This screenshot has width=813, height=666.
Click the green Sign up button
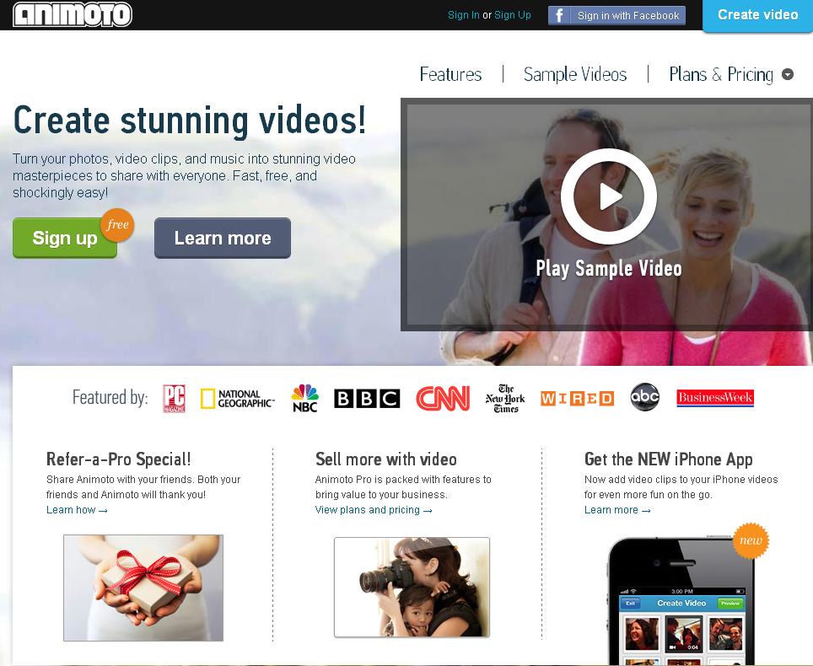tap(65, 238)
